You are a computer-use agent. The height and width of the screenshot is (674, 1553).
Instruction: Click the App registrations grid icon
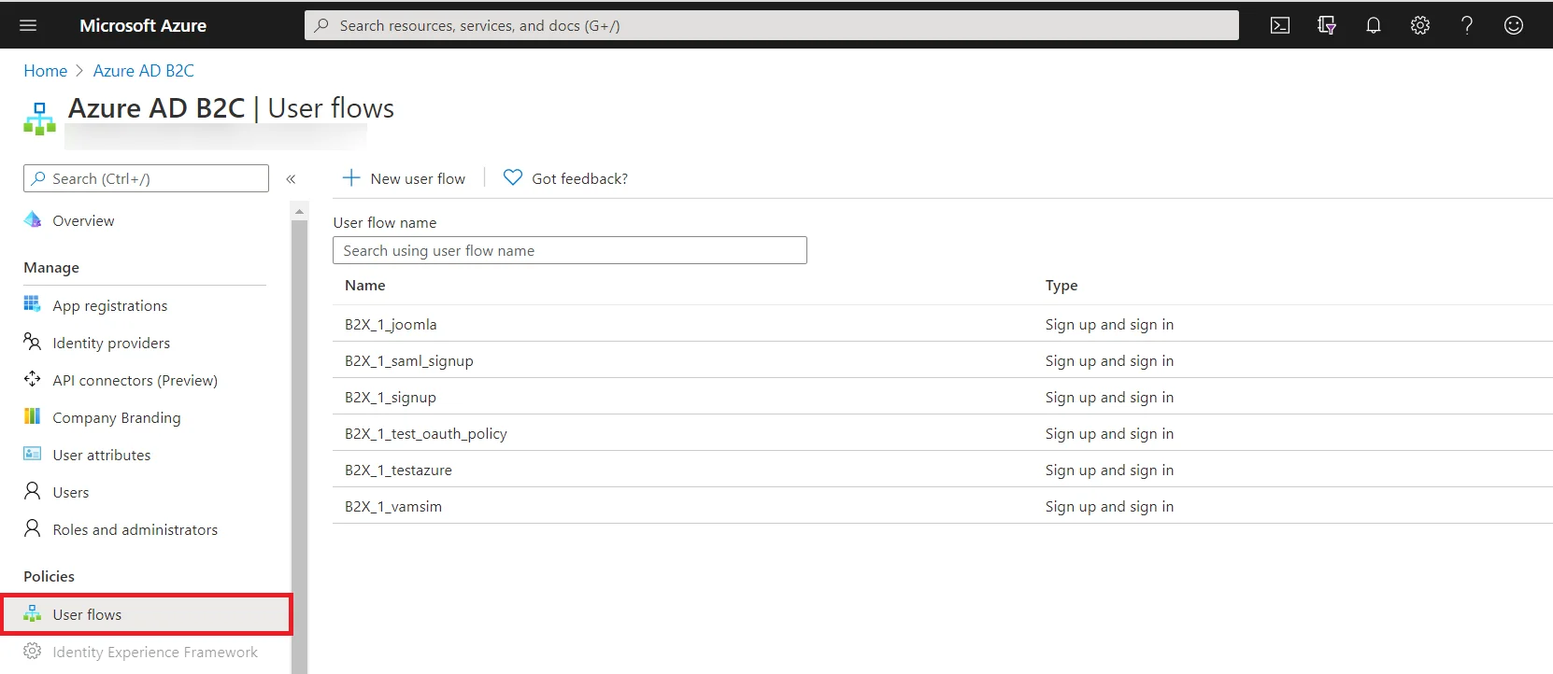[x=33, y=303]
